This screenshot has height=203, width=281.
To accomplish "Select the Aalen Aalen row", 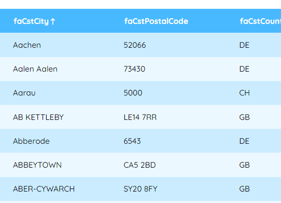I will point(140,69).
